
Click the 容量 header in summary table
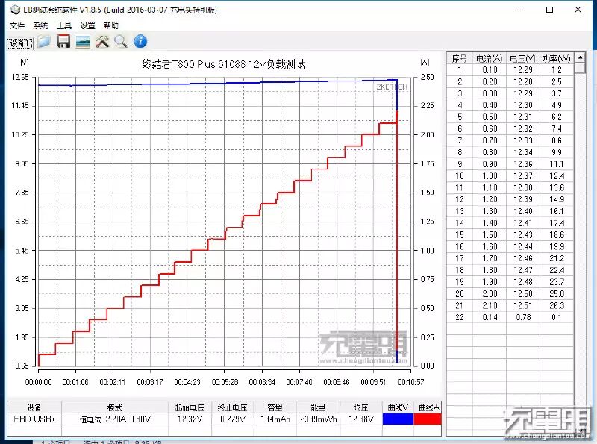pyautogui.click(x=275, y=407)
